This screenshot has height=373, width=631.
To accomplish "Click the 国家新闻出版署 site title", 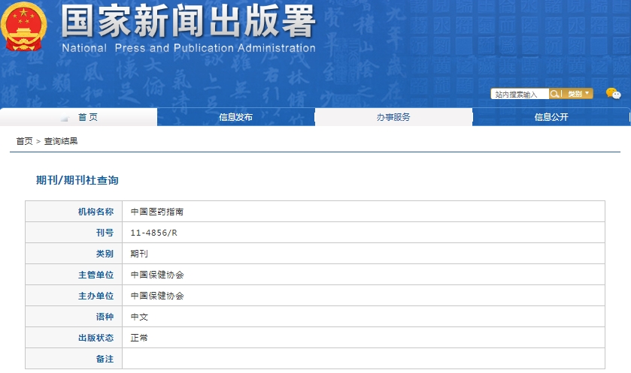I will [x=188, y=22].
